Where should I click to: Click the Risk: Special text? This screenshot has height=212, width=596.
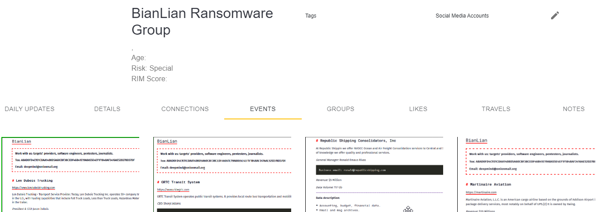(152, 68)
